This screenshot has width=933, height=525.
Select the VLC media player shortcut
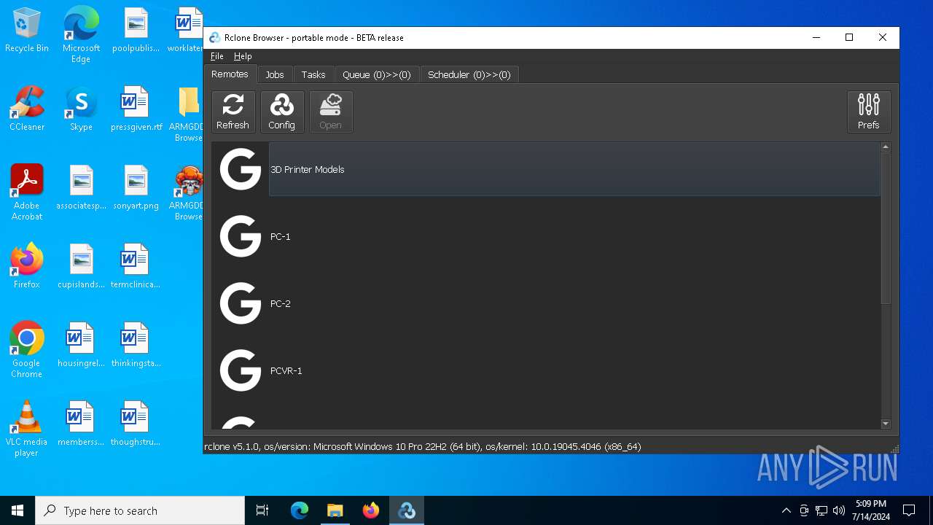(27, 429)
